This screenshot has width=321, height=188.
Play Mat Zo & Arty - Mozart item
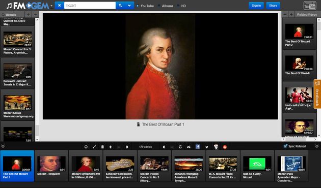tap(257, 166)
